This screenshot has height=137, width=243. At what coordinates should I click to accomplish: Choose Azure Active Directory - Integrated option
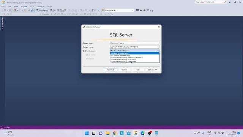[x=135, y=62]
